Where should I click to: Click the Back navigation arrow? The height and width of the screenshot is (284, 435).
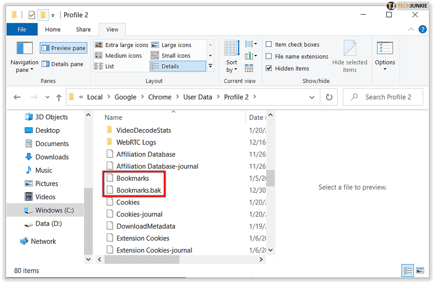17,97
